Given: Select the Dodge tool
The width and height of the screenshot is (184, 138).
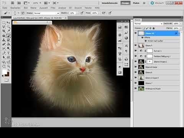Looking at the screenshot, I should 8,48.
